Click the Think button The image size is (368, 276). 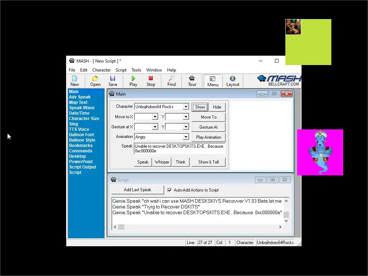(180, 162)
